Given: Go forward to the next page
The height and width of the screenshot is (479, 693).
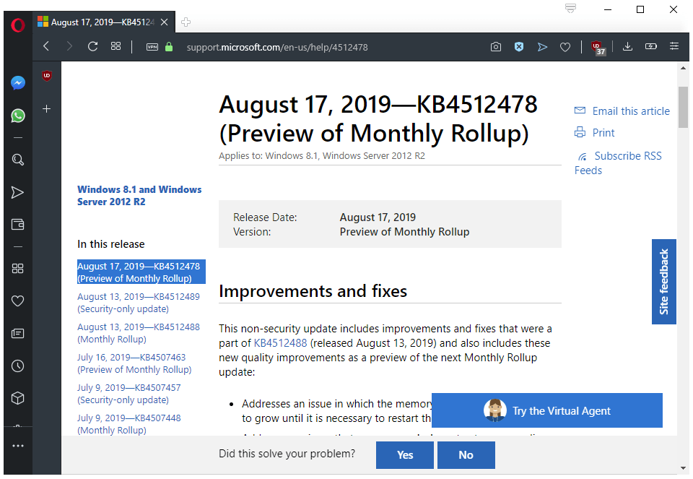Looking at the screenshot, I should point(69,46).
